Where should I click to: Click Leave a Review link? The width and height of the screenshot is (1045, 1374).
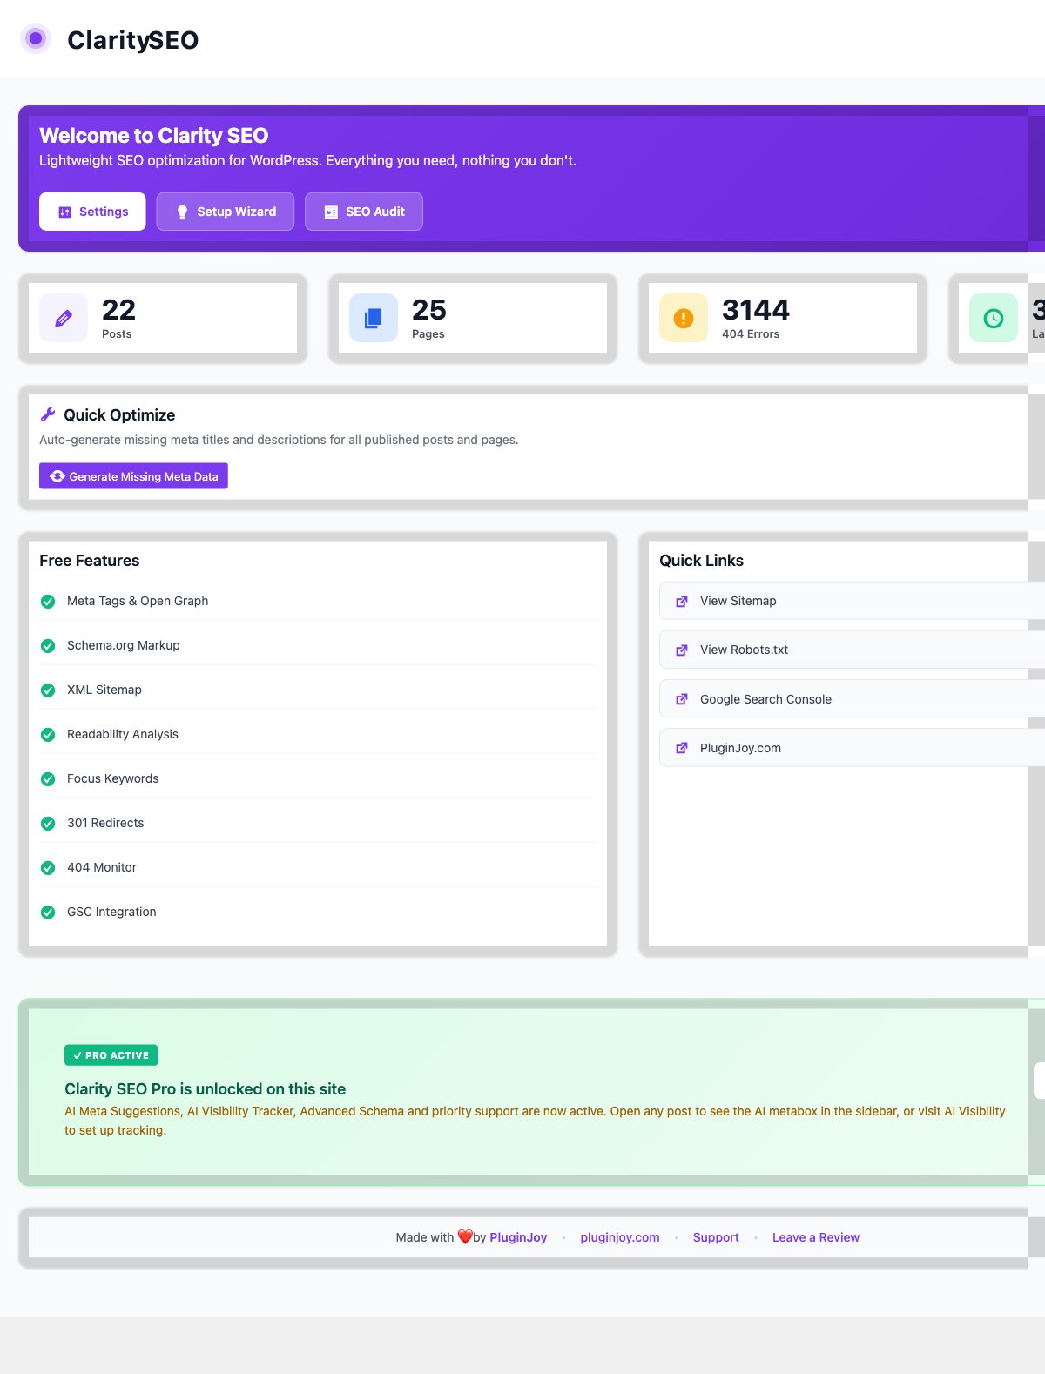click(816, 1237)
